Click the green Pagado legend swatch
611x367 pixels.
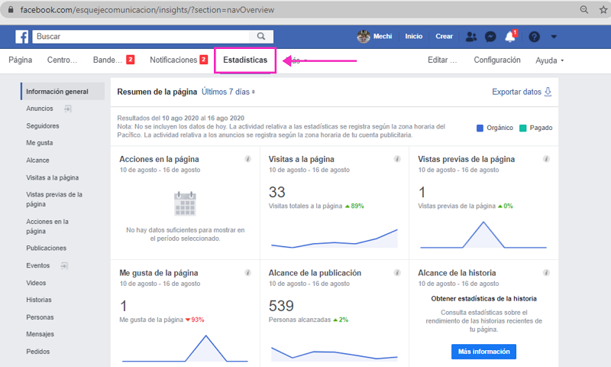[523, 128]
